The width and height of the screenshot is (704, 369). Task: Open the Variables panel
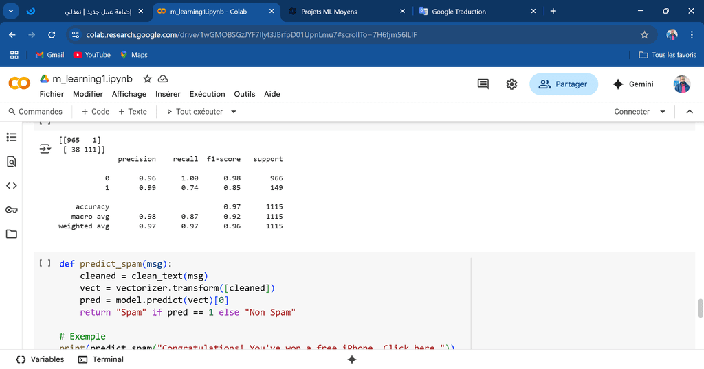click(x=40, y=359)
